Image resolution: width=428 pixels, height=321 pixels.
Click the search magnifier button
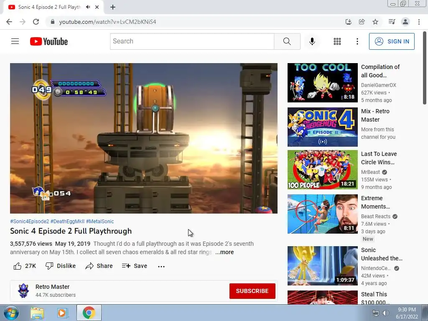tap(287, 41)
